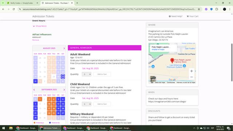Click the Child Weekend date Sat, Aug 30, 2025
The width and height of the screenshot is (233, 131).
(x=90, y=98)
